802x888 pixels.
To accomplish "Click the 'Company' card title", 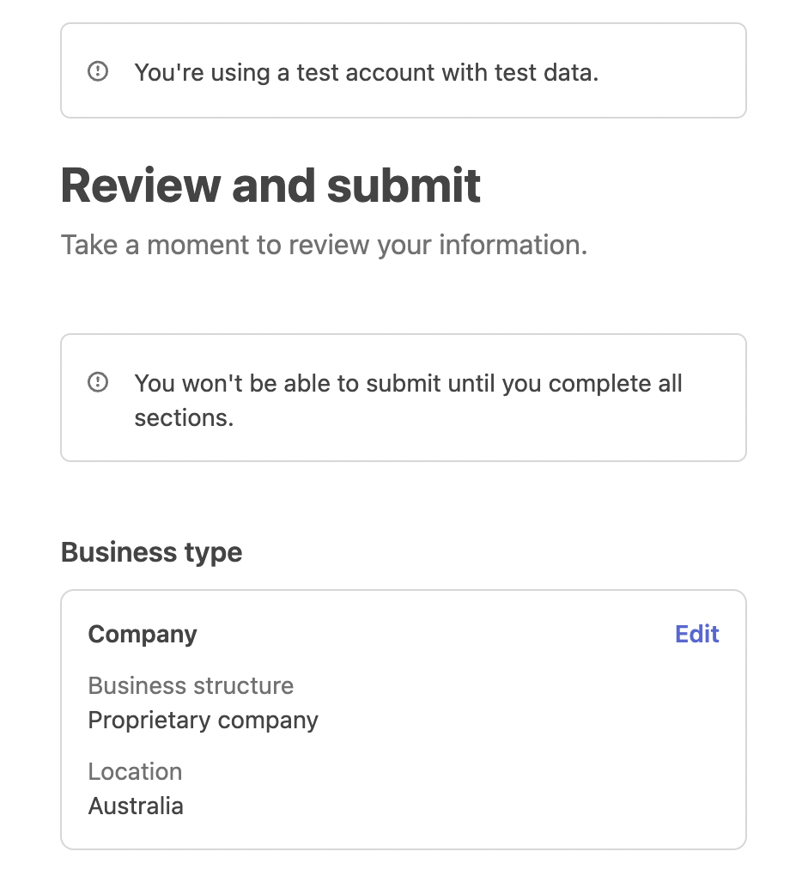I will (143, 635).
